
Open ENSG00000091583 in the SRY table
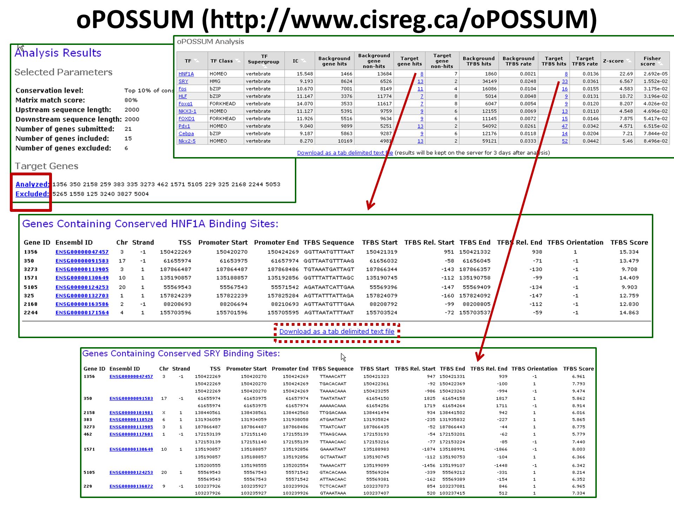click(131, 398)
